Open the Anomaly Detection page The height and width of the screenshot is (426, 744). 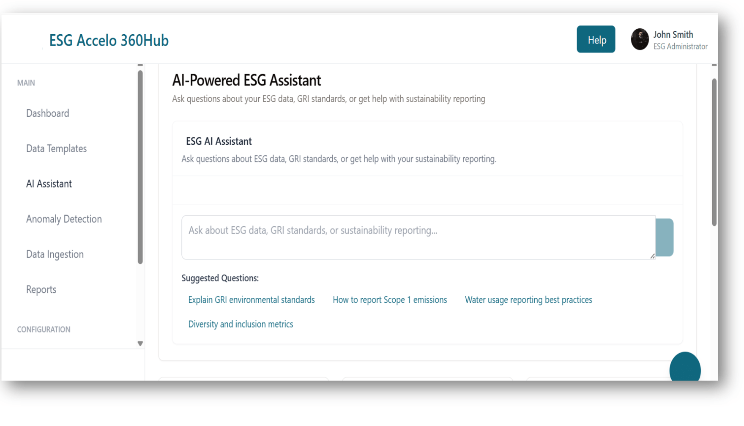tap(64, 219)
